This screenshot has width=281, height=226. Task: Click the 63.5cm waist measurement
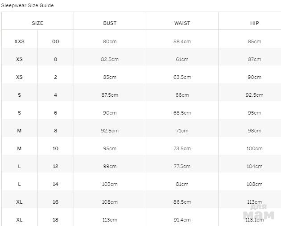click(182, 77)
